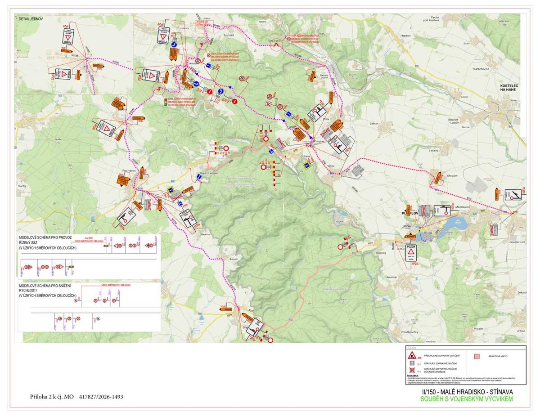Click the DOČASNĚ ZRUŠENÉ legend label
This screenshot has height=416, width=540.
point(434,372)
